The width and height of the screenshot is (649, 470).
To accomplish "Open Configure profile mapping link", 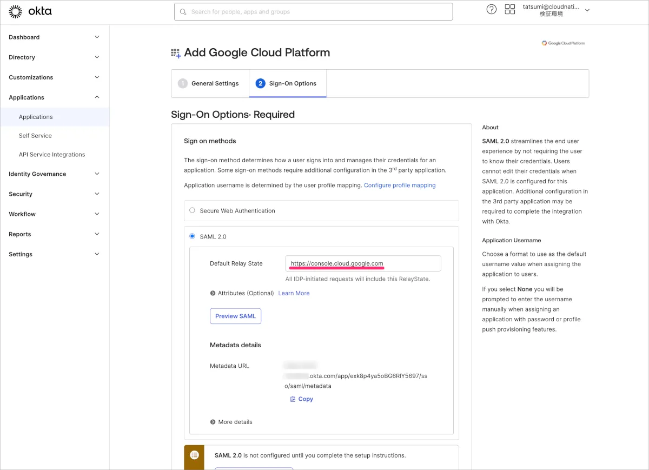I will (x=399, y=185).
